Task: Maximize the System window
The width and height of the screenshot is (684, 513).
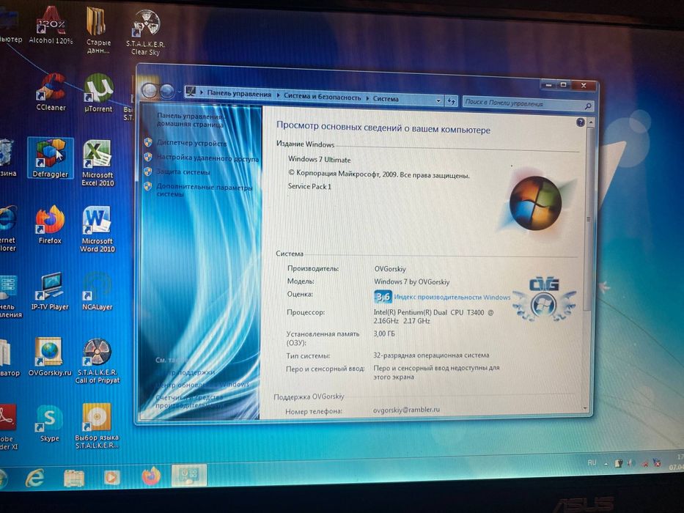Action: [564, 85]
